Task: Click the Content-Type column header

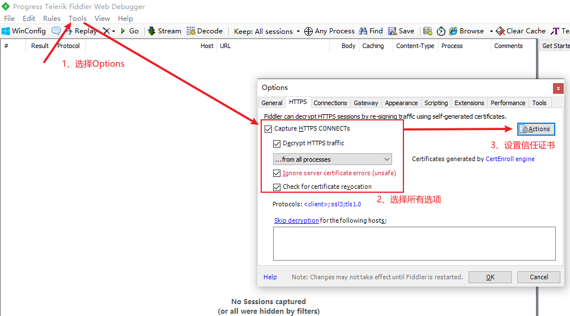Action: coord(415,46)
